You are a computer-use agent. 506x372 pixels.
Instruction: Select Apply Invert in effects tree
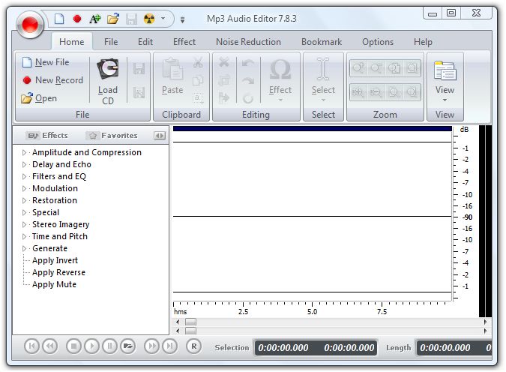[x=55, y=260]
